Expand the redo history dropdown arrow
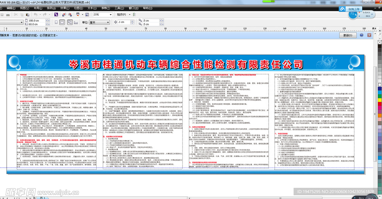The height and width of the screenshot is (199, 382). click(49, 15)
